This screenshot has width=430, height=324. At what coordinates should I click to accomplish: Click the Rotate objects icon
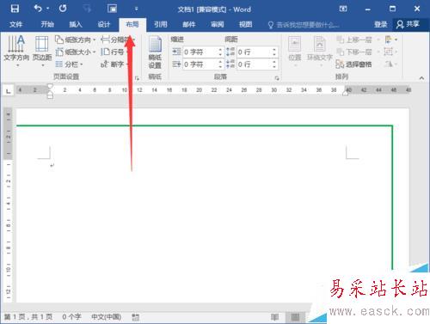click(391, 64)
